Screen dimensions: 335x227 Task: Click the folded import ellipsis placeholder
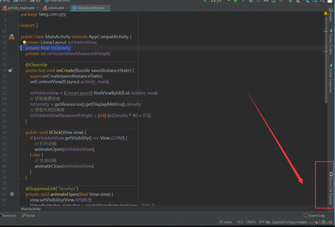(37, 26)
